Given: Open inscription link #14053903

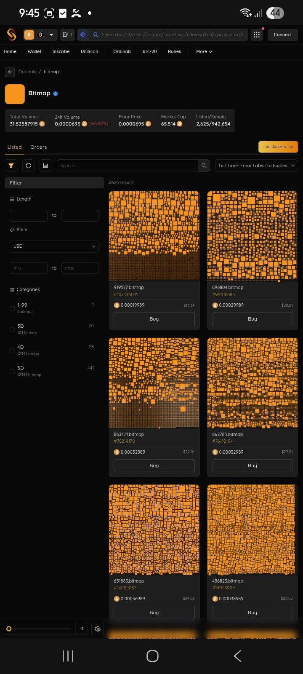Looking at the screenshot, I should (x=223, y=588).
